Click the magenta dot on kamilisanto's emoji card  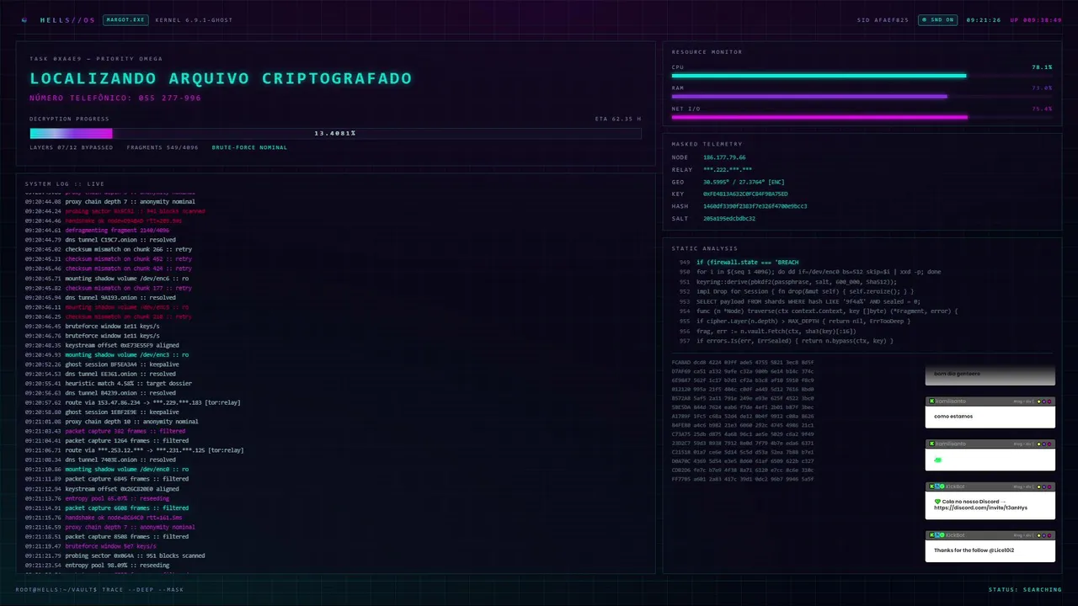pos(1049,444)
